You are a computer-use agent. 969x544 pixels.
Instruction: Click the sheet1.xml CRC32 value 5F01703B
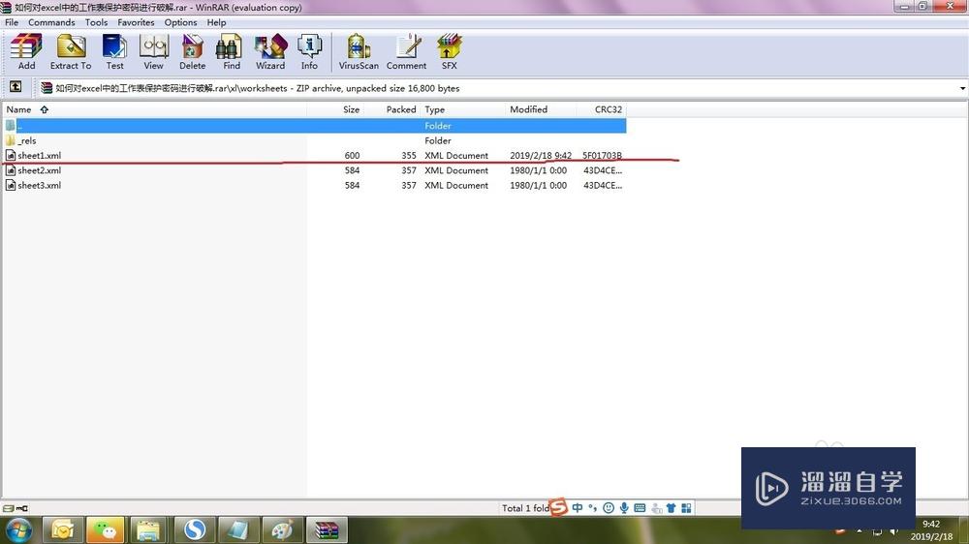click(602, 156)
